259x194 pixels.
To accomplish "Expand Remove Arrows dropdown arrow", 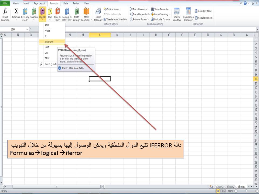I will click(148, 19).
